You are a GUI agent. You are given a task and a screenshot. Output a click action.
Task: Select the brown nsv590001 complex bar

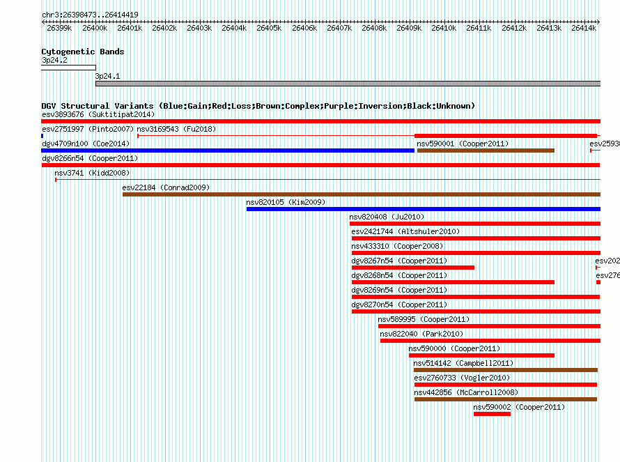pyautogui.click(x=486, y=151)
